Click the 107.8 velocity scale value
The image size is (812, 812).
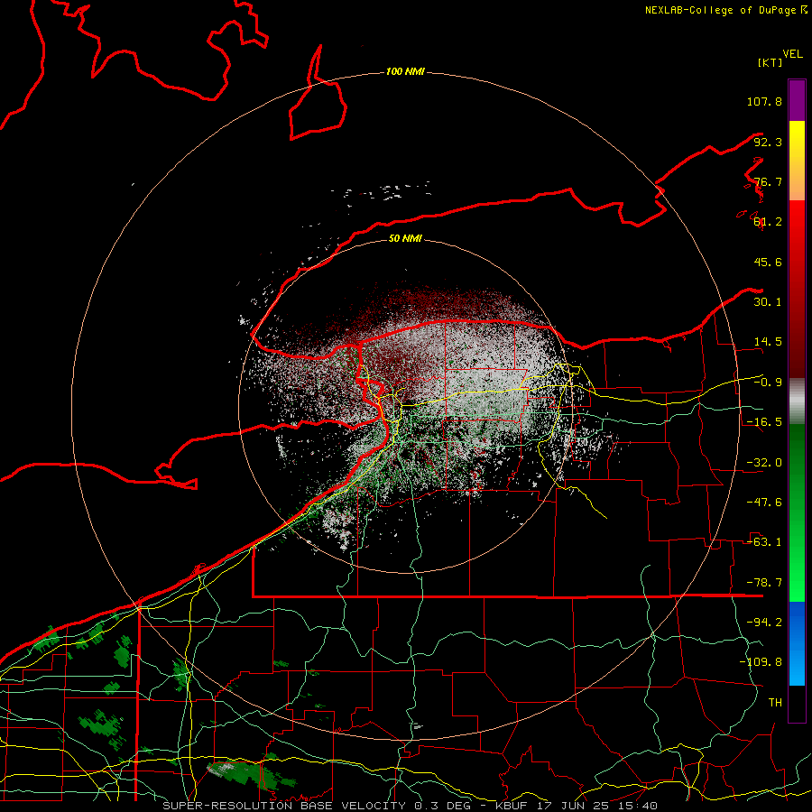tap(764, 101)
